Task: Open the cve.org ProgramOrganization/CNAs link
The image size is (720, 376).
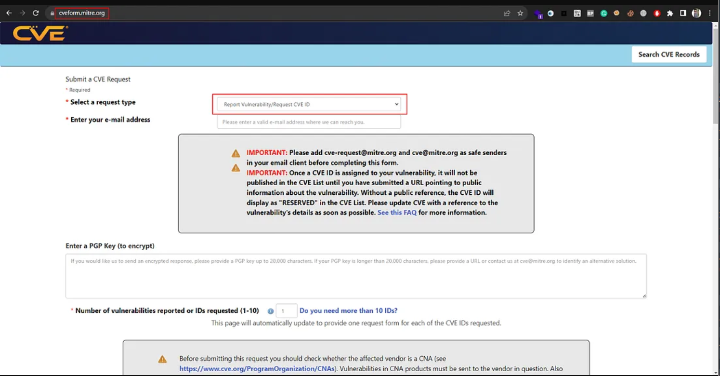Action: tap(257, 369)
